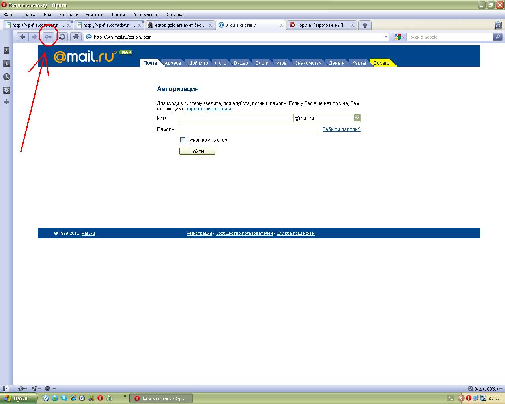The image size is (505, 404).
Task: Open the yellow Subaru tab
Action: [x=382, y=63]
